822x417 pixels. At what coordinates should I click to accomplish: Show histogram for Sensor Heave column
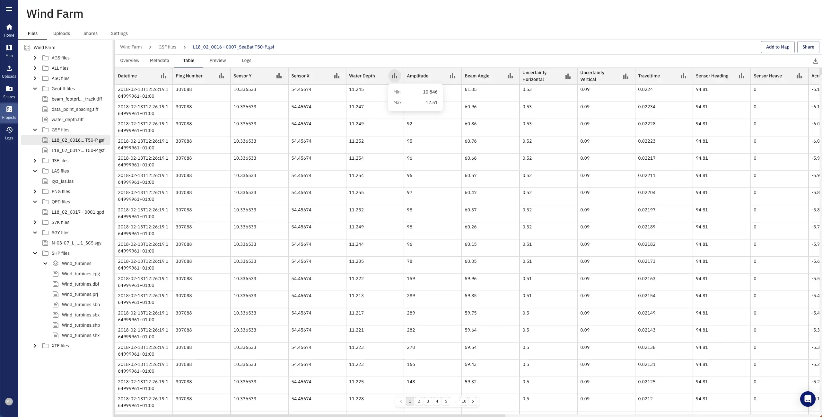(799, 76)
